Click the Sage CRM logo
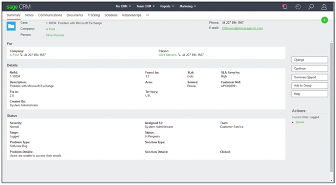The image size is (336, 185). tap(19, 7)
